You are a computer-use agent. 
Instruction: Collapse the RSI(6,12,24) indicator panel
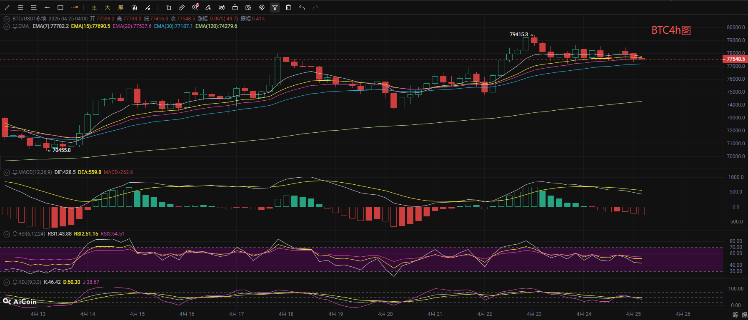7,234
